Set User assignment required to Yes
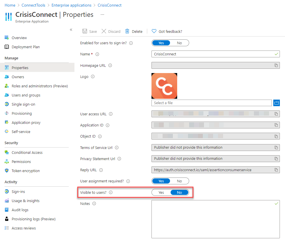This screenshot has height=246, width=285. [x=161, y=181]
